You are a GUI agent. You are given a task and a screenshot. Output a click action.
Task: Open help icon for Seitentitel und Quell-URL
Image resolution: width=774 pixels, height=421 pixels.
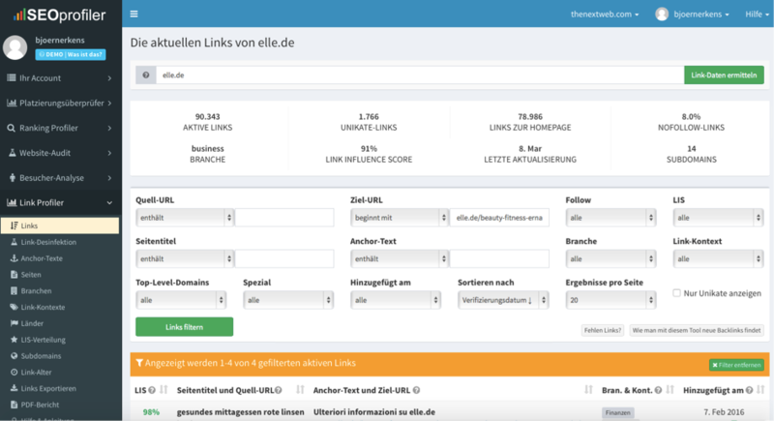tap(279, 390)
